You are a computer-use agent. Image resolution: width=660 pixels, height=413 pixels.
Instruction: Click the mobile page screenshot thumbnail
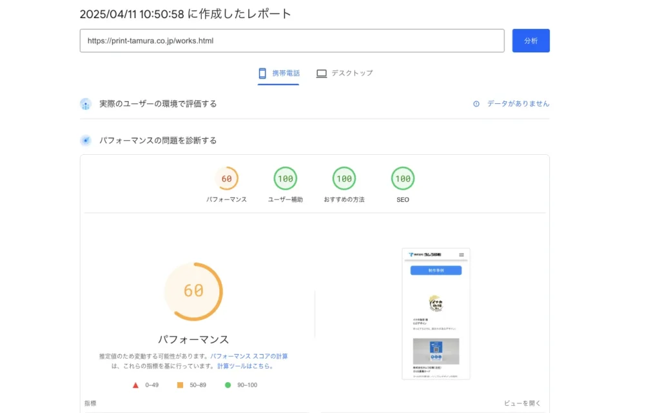pyautogui.click(x=436, y=314)
